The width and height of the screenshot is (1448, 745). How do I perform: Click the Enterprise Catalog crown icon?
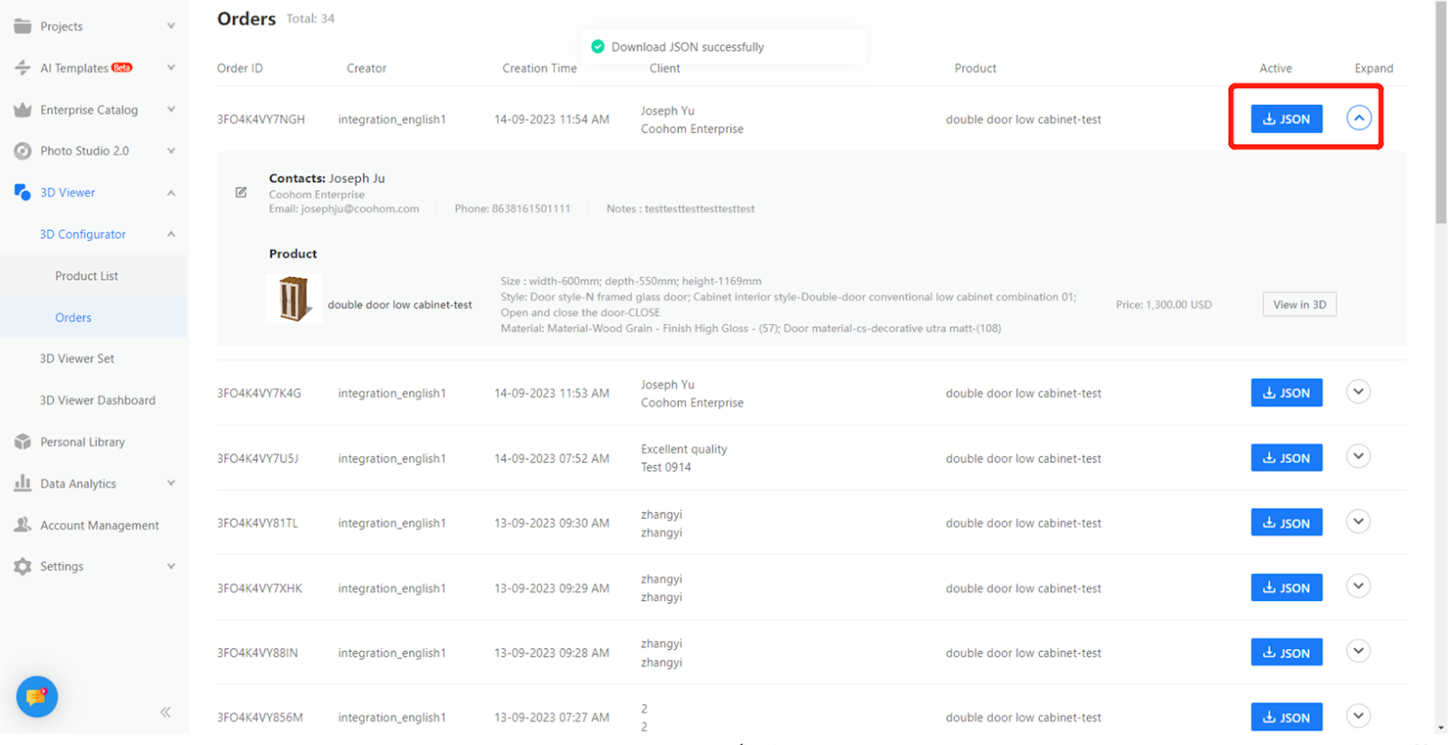coord(23,110)
